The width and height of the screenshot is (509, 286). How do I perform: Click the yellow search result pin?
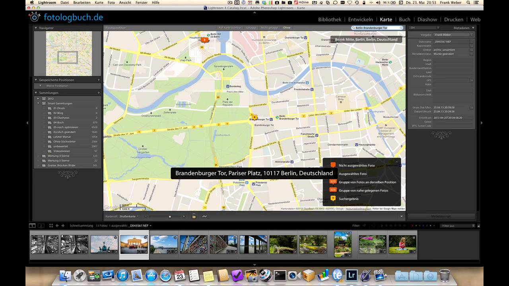pos(254,117)
